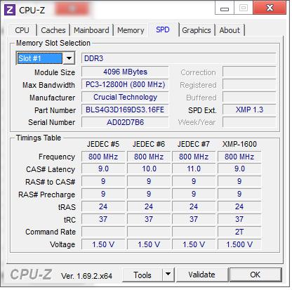
Task: Click the XMP 1.3 SPD Ext. field
Action: click(x=249, y=110)
